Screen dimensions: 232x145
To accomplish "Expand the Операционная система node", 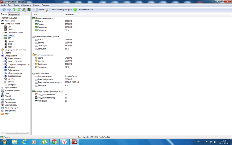I will point(15,50).
